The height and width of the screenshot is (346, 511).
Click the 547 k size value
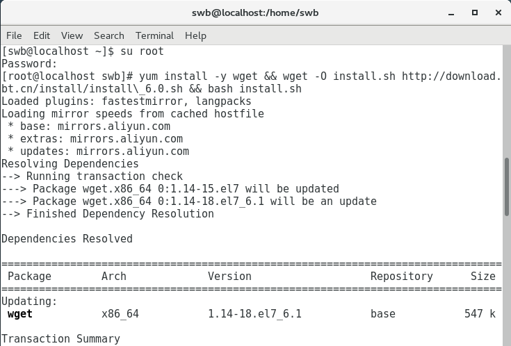coord(480,314)
